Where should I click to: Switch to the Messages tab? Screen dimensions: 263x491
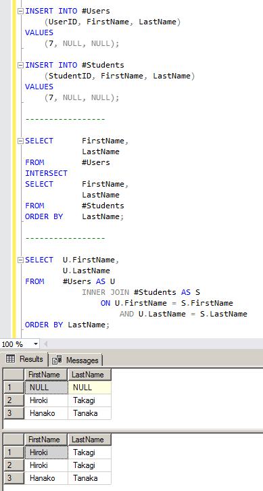[75, 360]
